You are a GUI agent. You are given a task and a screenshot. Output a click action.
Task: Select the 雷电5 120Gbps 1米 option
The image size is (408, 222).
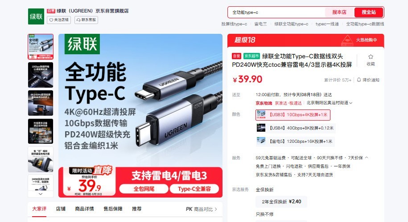(x=295, y=141)
